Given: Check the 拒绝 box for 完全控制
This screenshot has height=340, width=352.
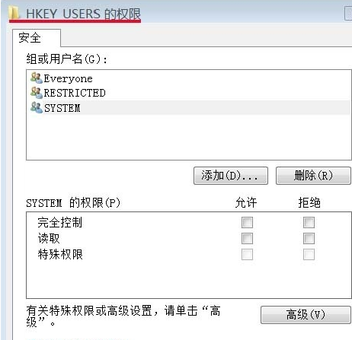Looking at the screenshot, I should coord(309,222).
